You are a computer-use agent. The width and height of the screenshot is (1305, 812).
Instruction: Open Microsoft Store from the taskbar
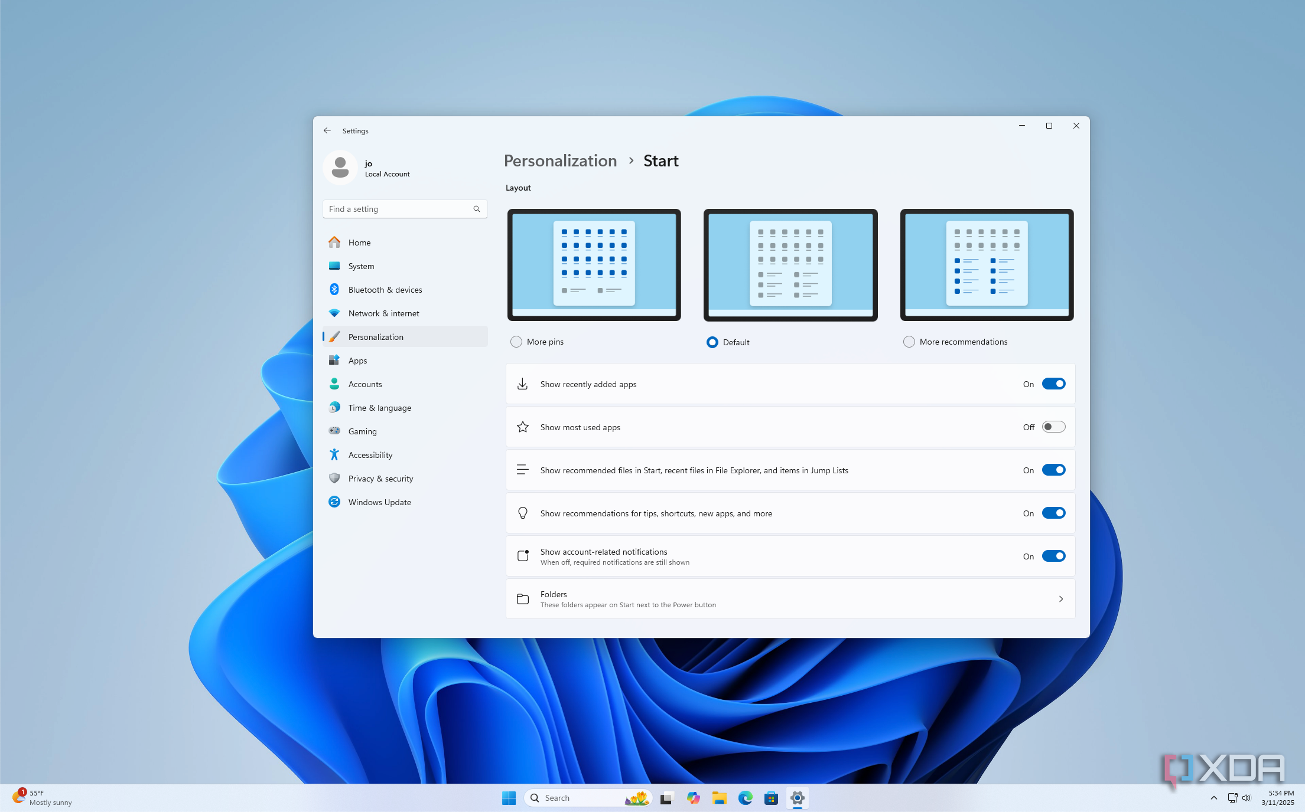[x=771, y=798]
